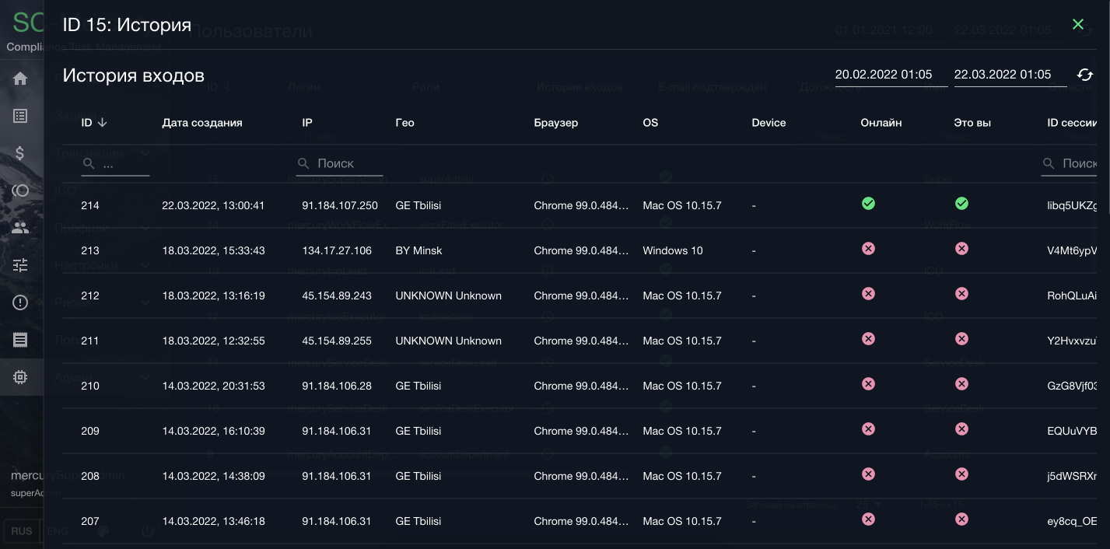The image size is (1110, 549).
Task: Click the admin chip icon in the sidebar
Action: tap(20, 377)
